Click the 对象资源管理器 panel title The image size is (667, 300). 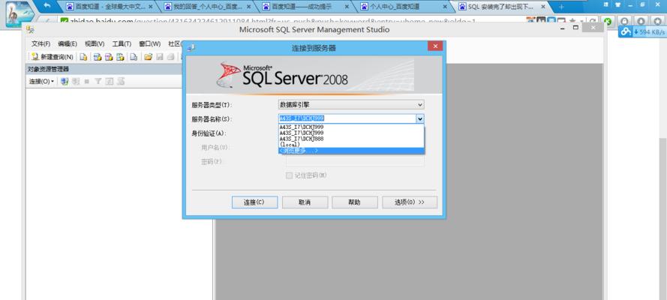[x=49, y=69]
